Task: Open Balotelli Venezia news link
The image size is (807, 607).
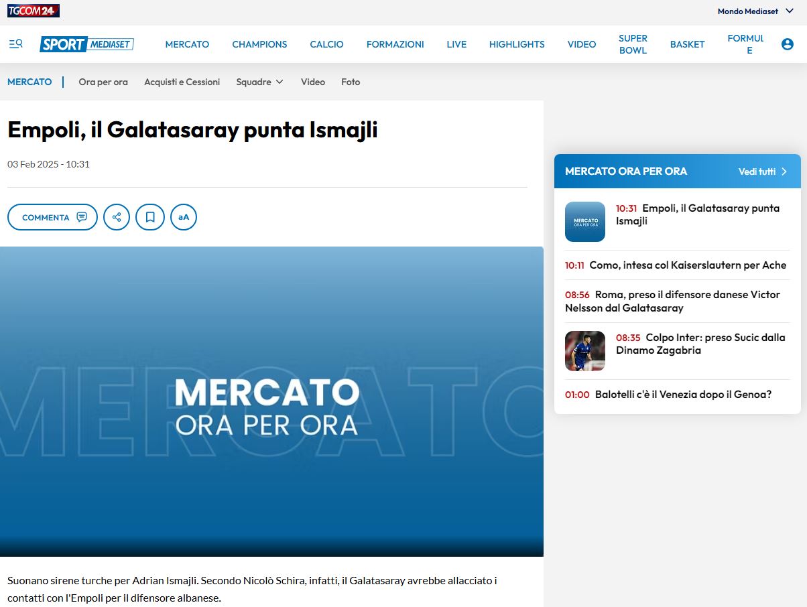Action: [683, 395]
